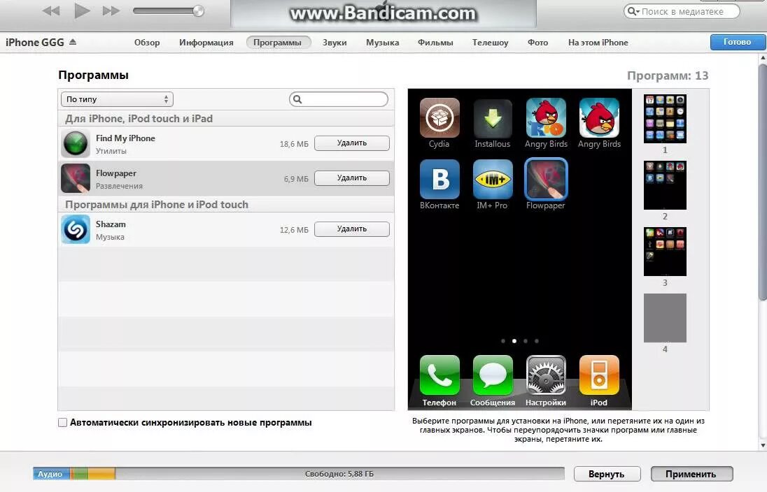The width and height of the screenshot is (767, 492).
Task: Go to the Фото tab
Action: (537, 43)
